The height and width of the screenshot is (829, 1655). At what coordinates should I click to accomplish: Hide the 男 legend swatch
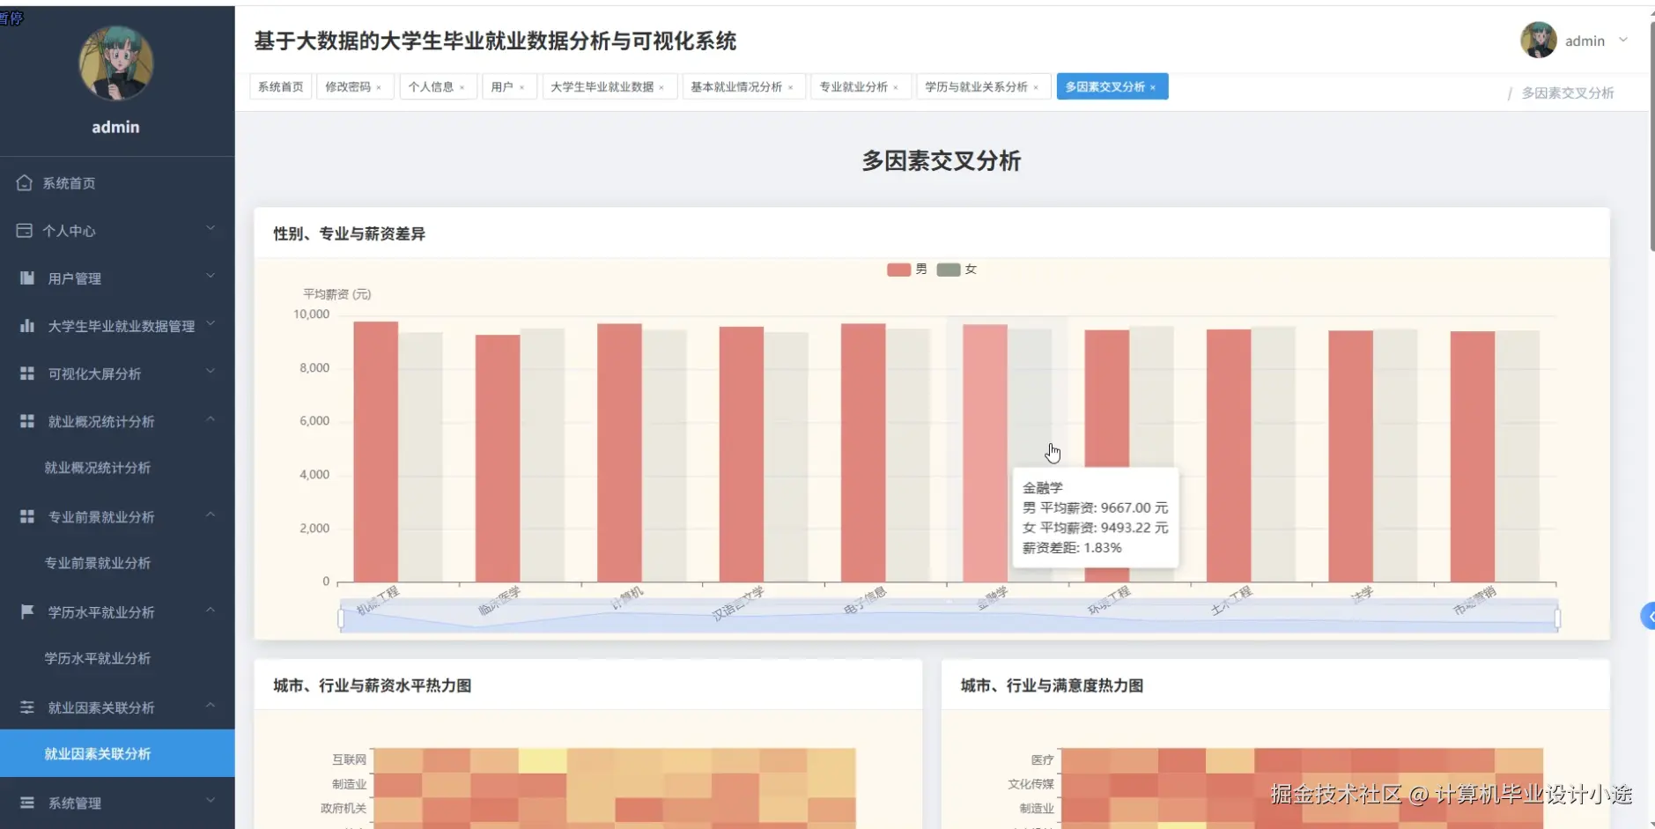(x=898, y=270)
